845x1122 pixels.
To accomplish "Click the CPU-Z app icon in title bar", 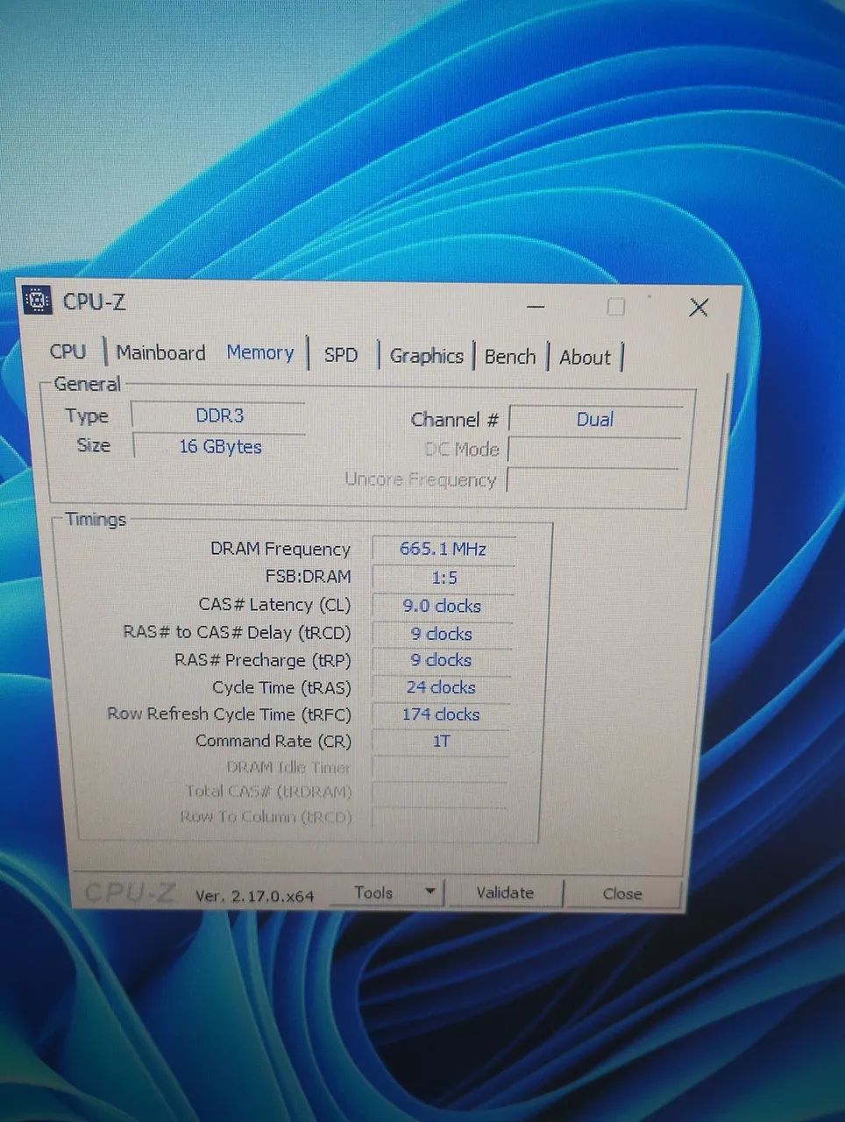I will pos(37,301).
